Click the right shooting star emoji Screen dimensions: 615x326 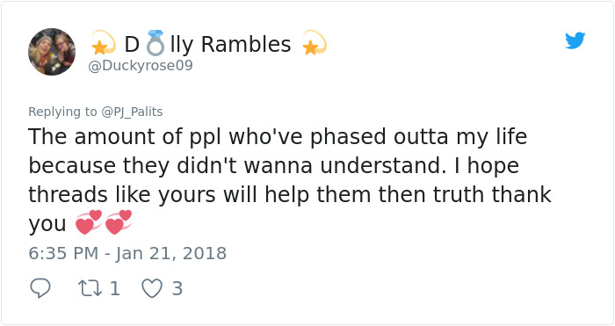(315, 42)
